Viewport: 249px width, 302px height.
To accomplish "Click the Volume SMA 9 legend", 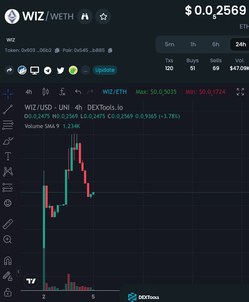I will tap(52, 126).
